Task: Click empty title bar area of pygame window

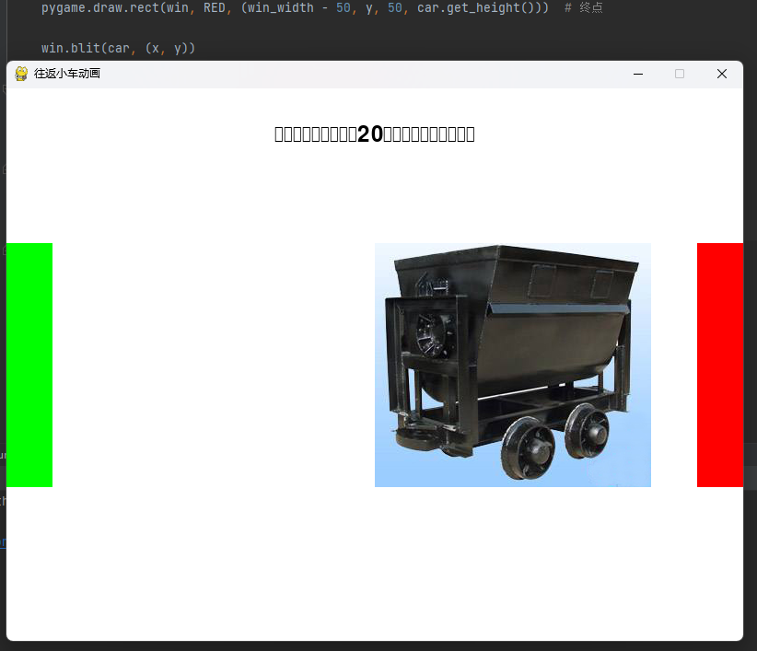Action: (368, 74)
